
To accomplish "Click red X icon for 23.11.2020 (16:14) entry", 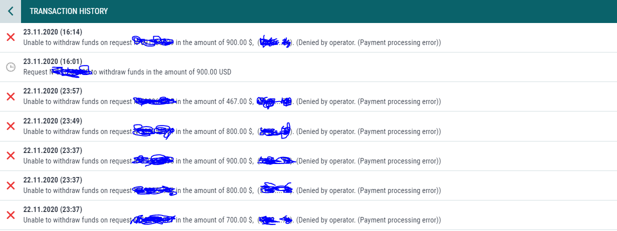I will (x=11, y=37).
